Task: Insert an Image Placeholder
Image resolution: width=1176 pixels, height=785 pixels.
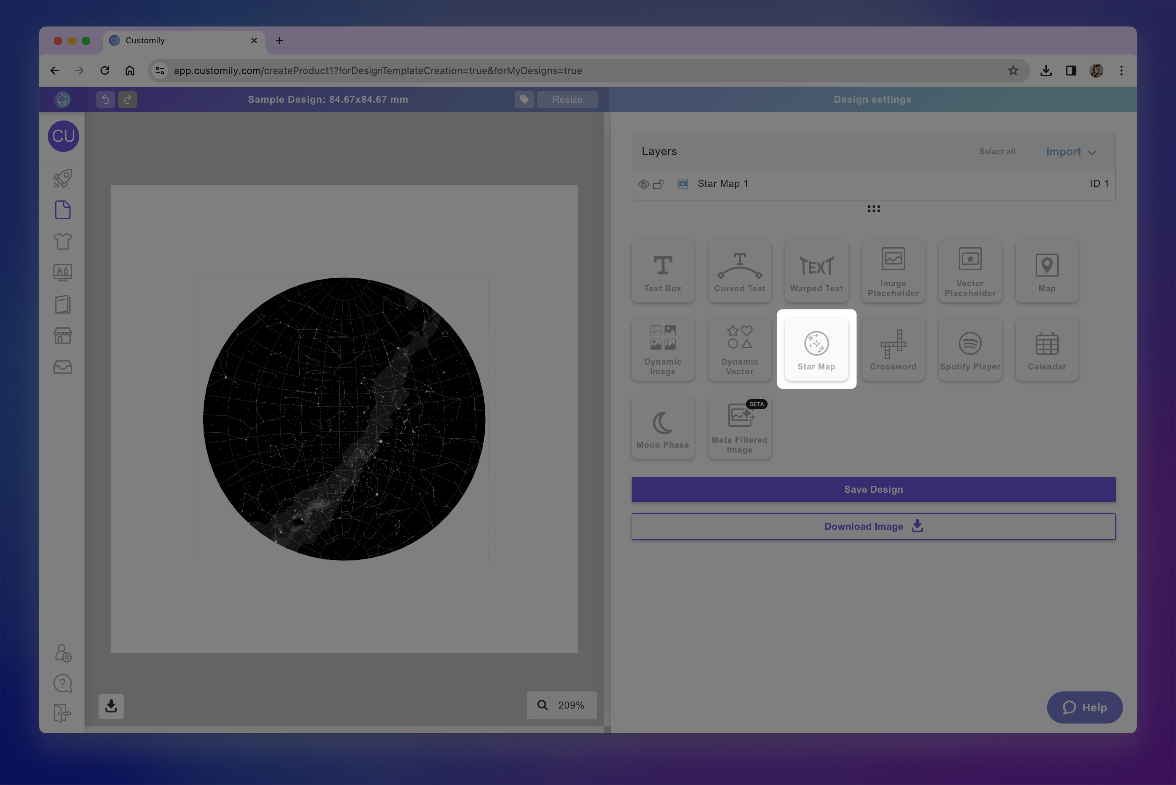Action: 893,270
